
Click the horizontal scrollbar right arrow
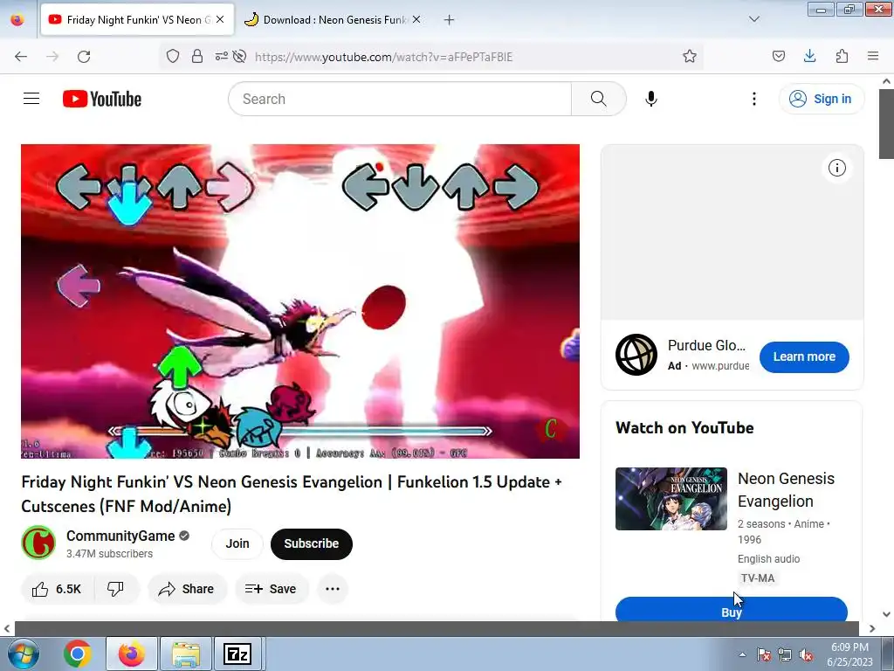[x=872, y=628]
